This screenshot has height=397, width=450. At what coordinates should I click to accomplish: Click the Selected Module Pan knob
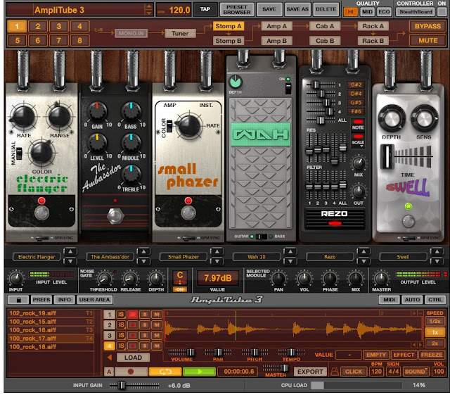point(278,279)
